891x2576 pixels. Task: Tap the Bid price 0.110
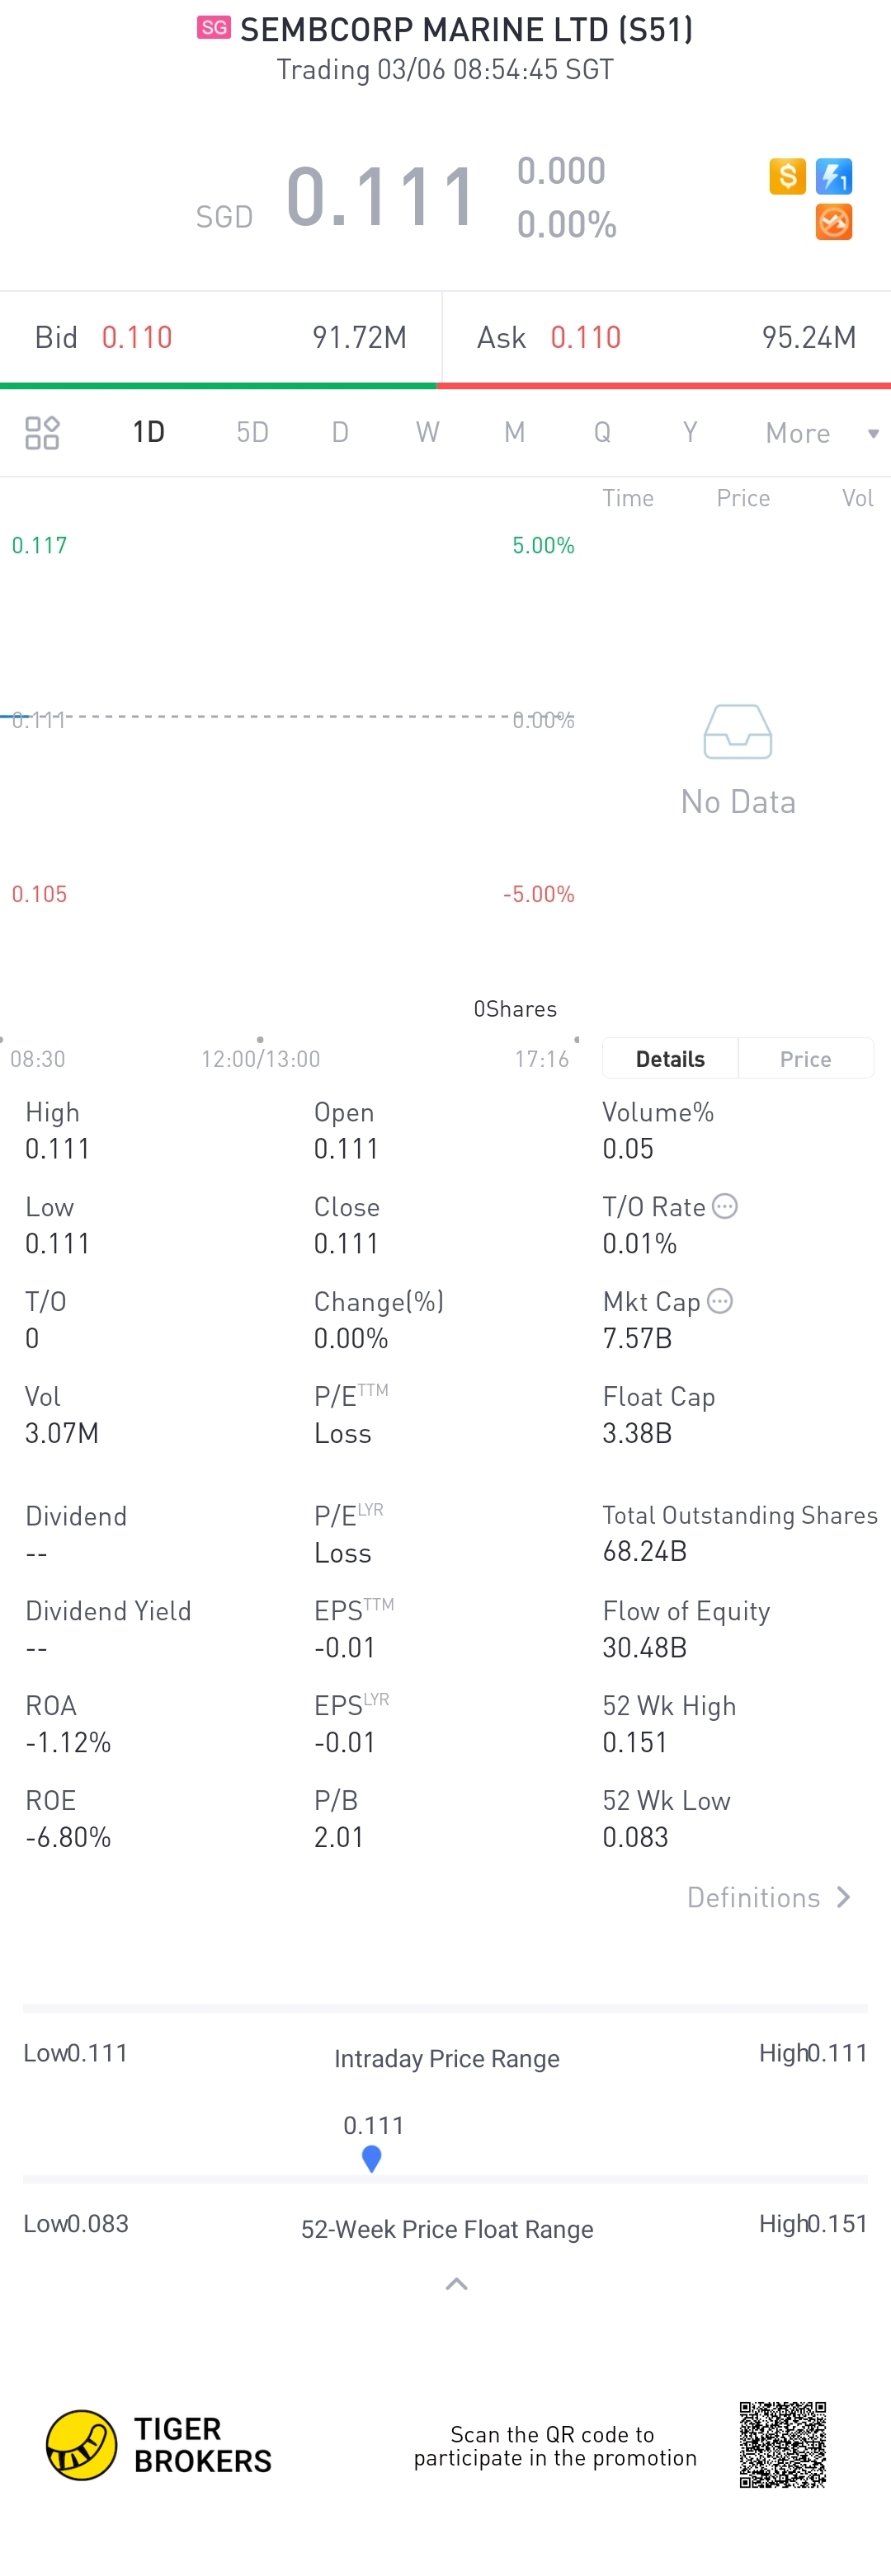point(137,337)
